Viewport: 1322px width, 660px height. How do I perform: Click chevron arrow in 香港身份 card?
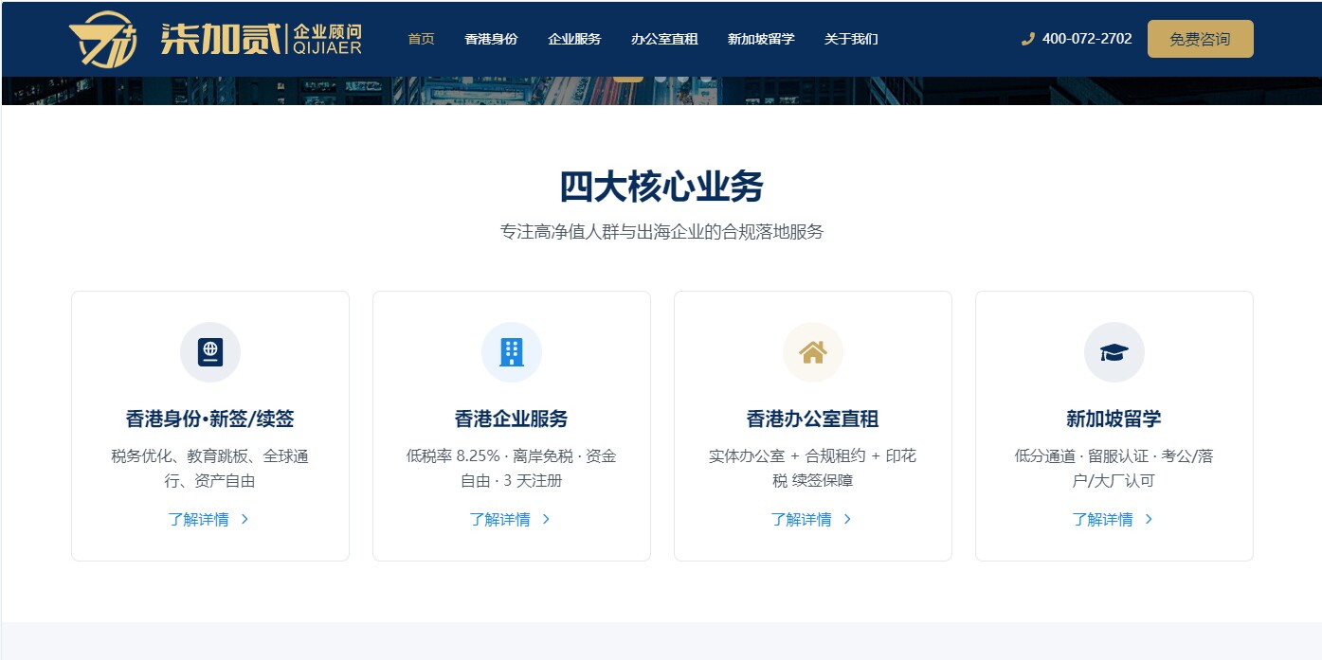click(244, 519)
